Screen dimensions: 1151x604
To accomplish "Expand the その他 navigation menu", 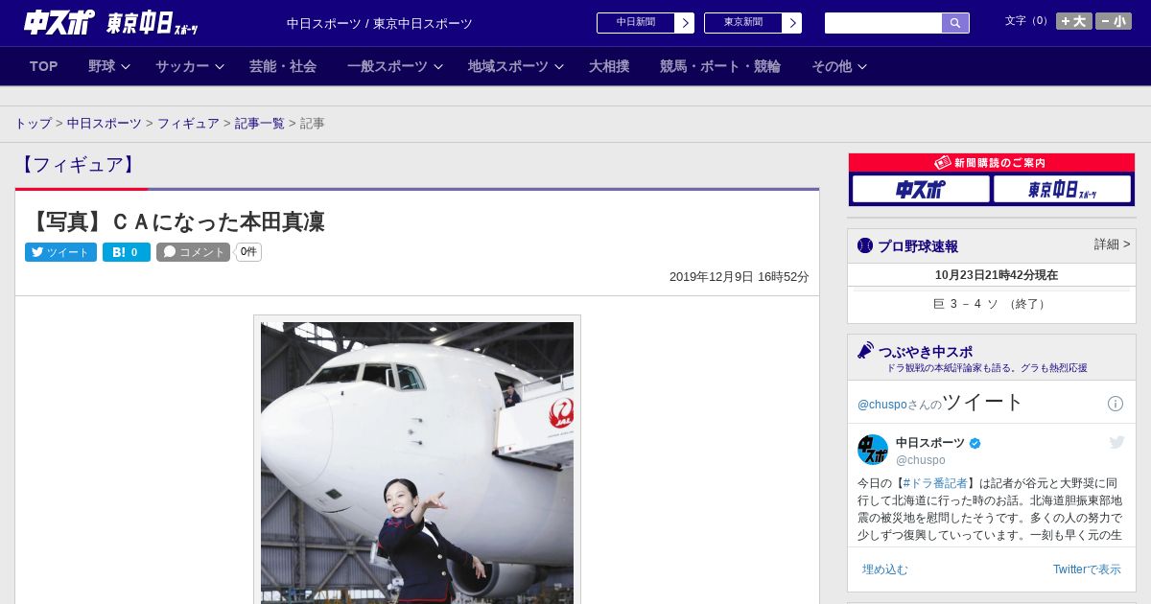I will (839, 66).
